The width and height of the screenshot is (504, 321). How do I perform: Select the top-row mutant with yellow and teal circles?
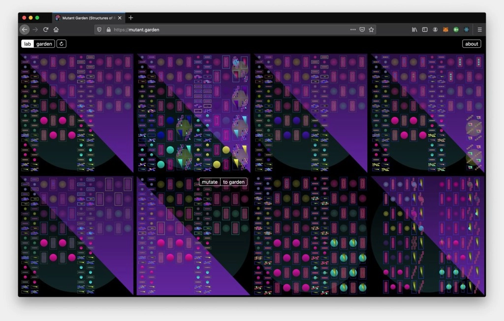[193, 113]
